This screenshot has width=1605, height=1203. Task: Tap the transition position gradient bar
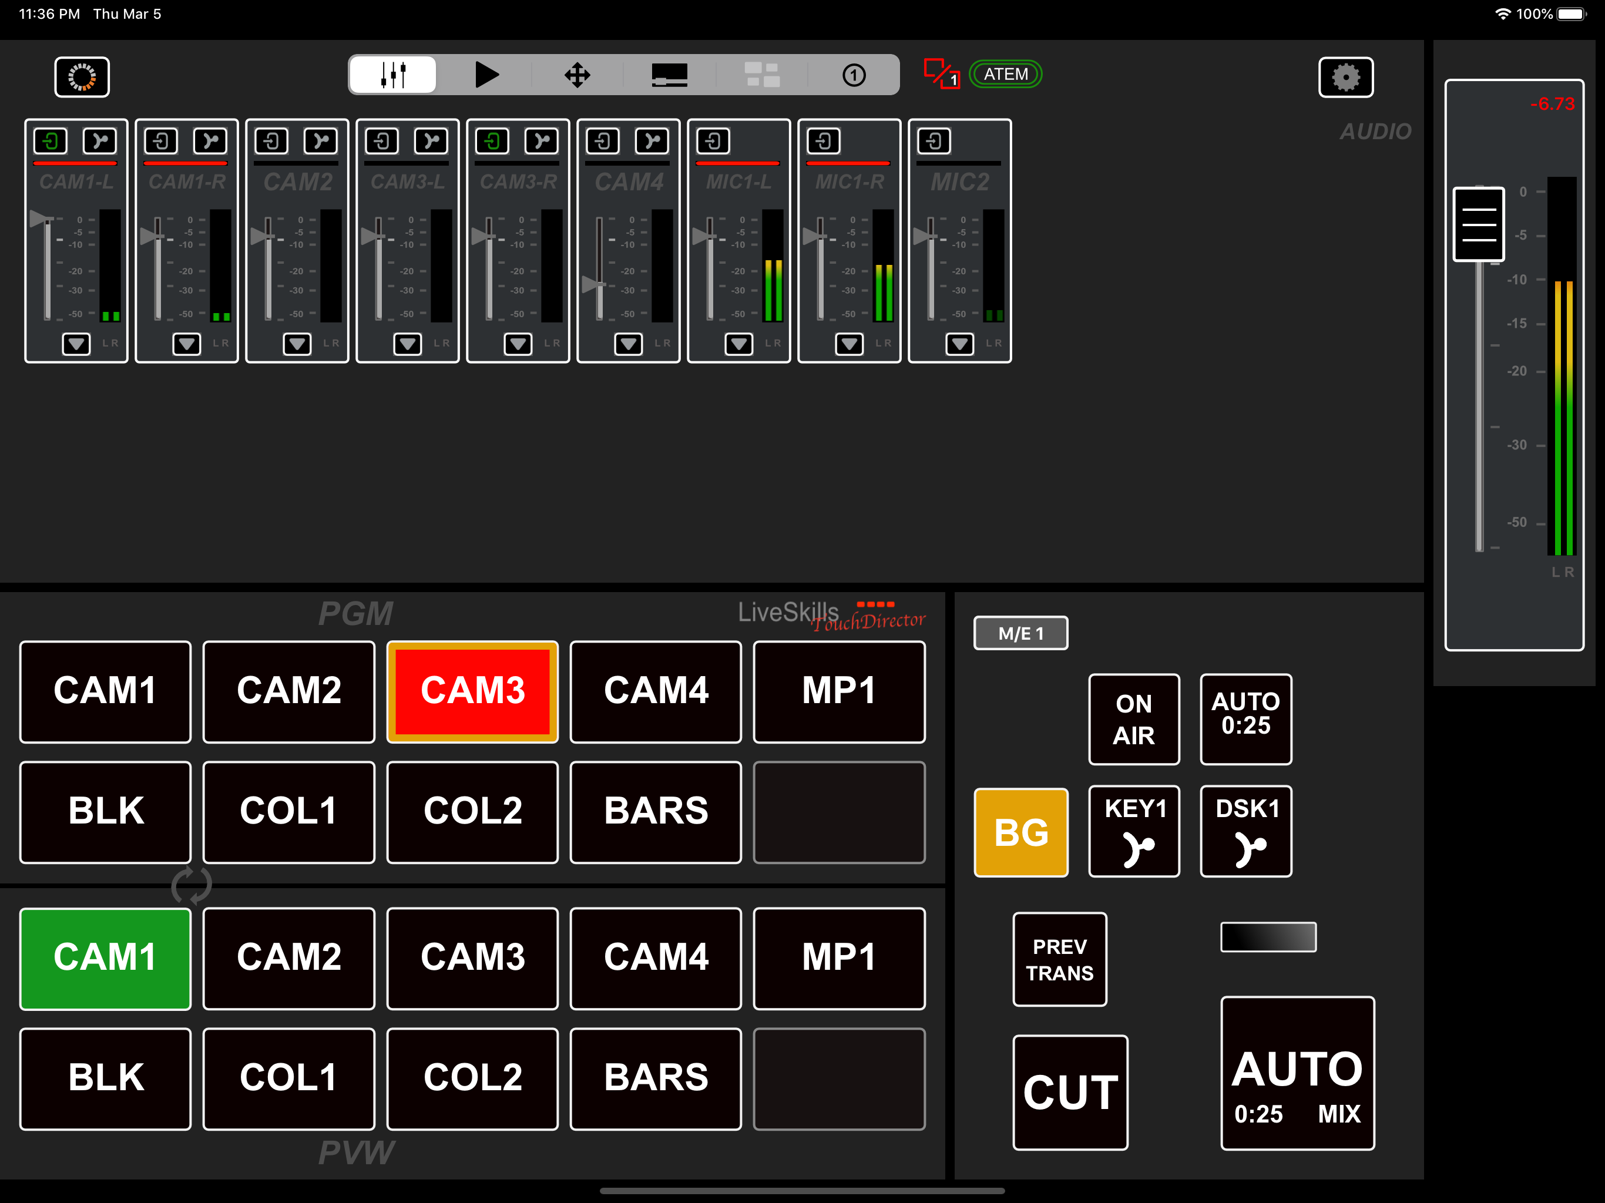point(1268,937)
